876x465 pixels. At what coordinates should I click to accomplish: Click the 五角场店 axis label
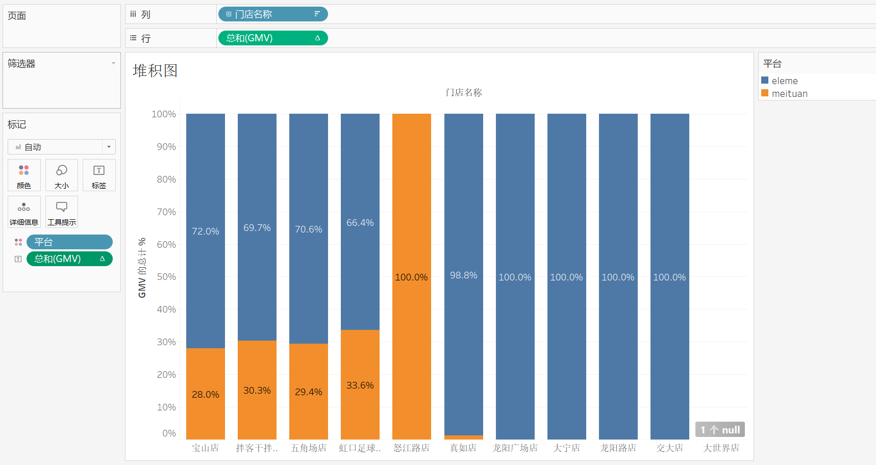click(309, 448)
